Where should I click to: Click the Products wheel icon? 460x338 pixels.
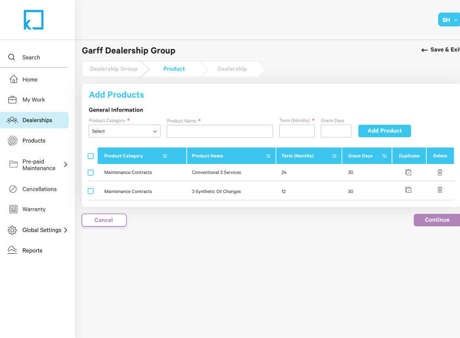12,141
